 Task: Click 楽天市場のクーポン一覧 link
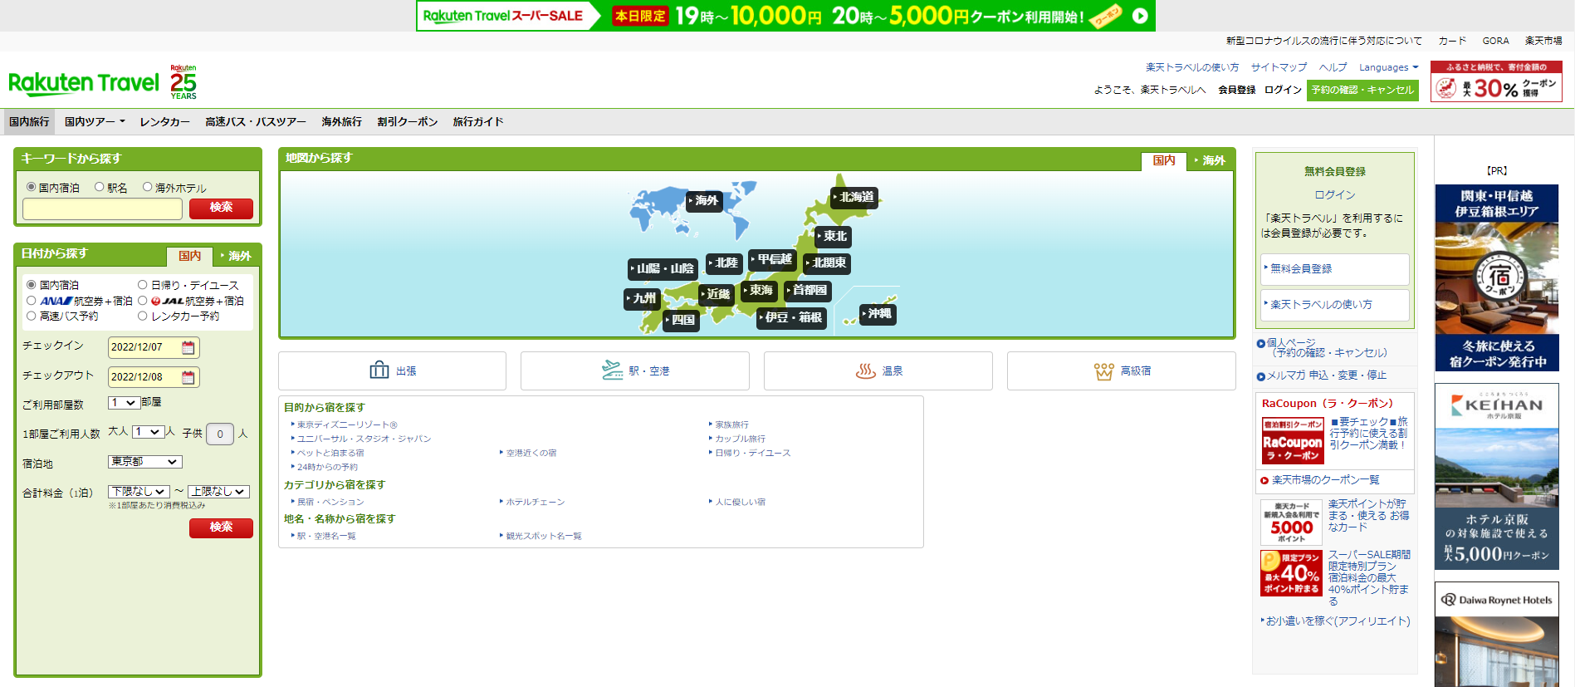[1325, 480]
